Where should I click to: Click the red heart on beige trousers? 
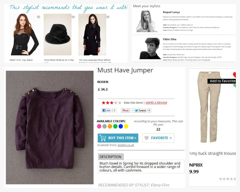point(234,75)
